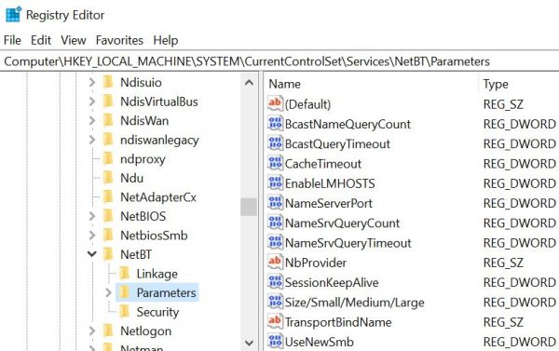The width and height of the screenshot is (559, 351).
Task: Click the BcastNameQueryCount DWORD icon
Action: point(275,124)
